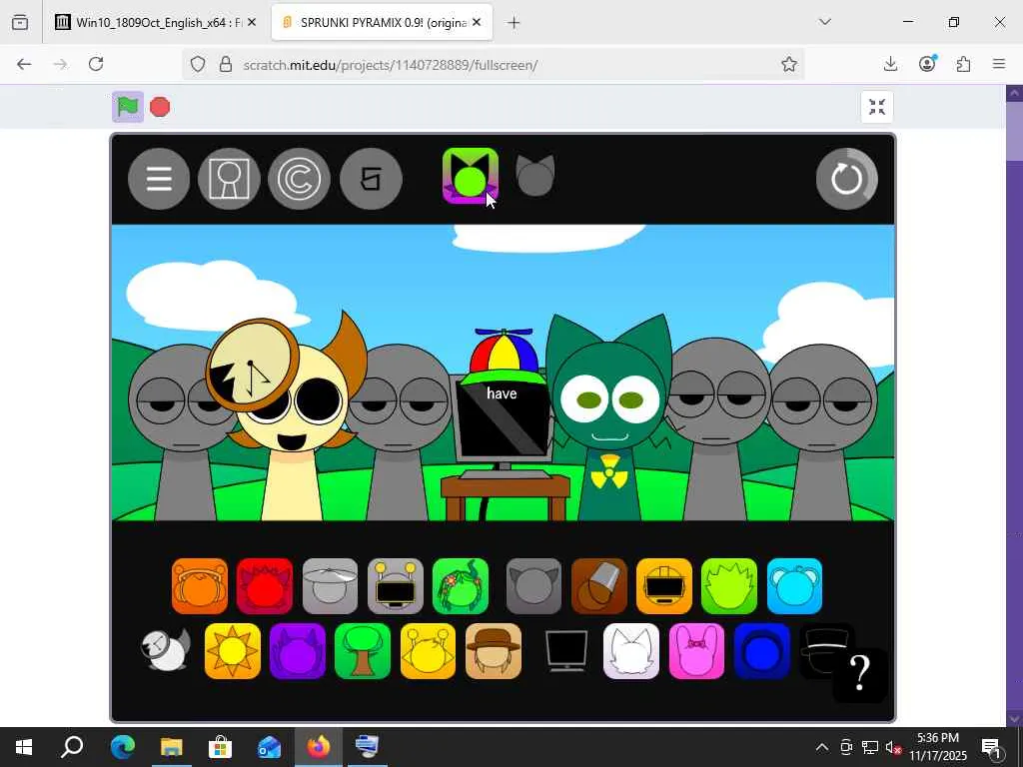Open a new browser tab
Viewport: 1023px width, 767px height.
tap(513, 23)
